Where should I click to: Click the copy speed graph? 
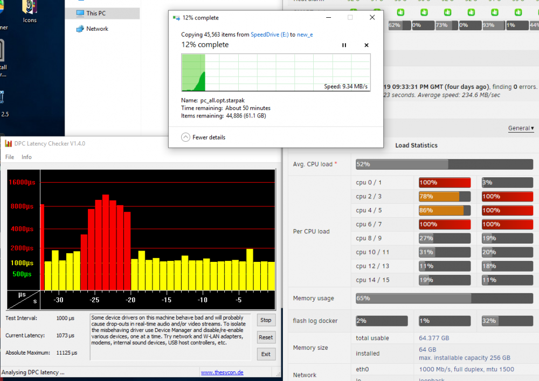click(x=275, y=73)
